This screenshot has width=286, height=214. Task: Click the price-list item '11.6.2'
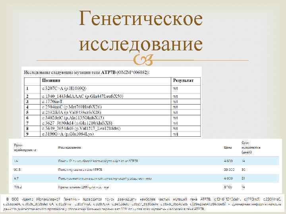[x=18, y=187]
